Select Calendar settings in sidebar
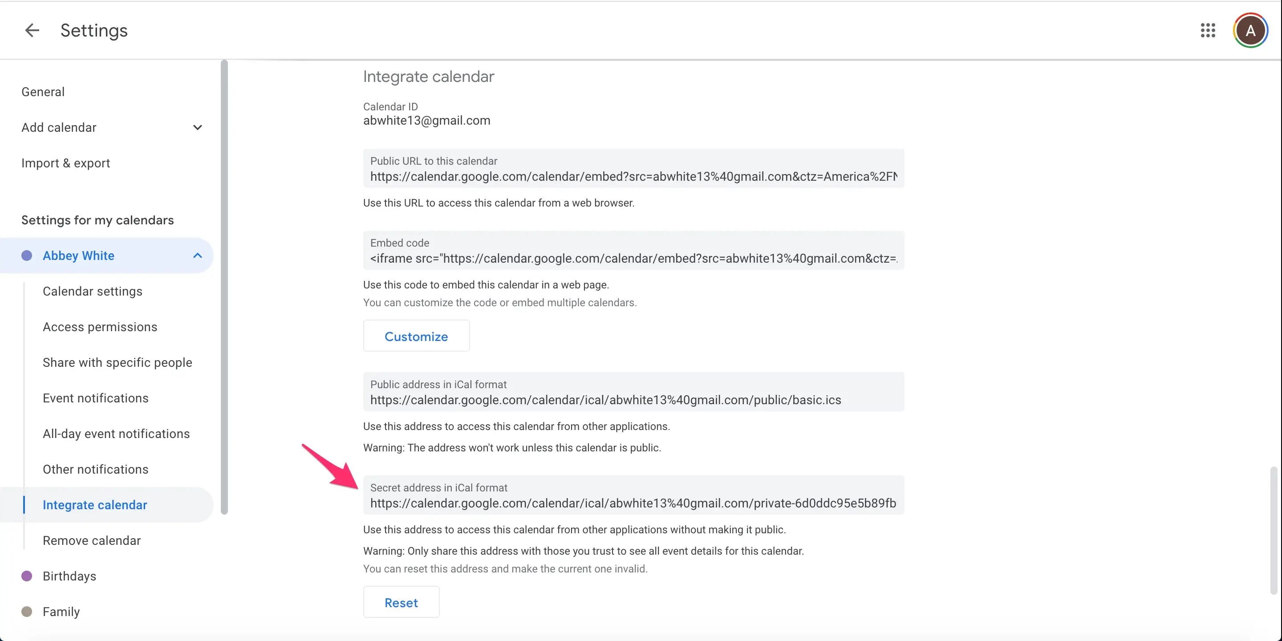Screen dimensions: 1282x641 (93, 291)
